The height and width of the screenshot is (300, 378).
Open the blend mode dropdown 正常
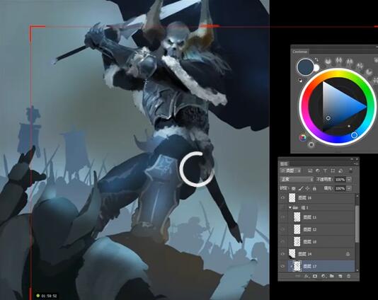click(297, 180)
